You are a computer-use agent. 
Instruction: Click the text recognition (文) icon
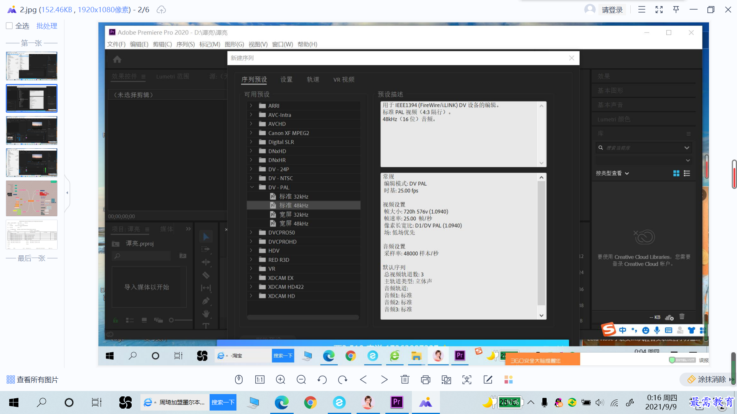tap(467, 379)
